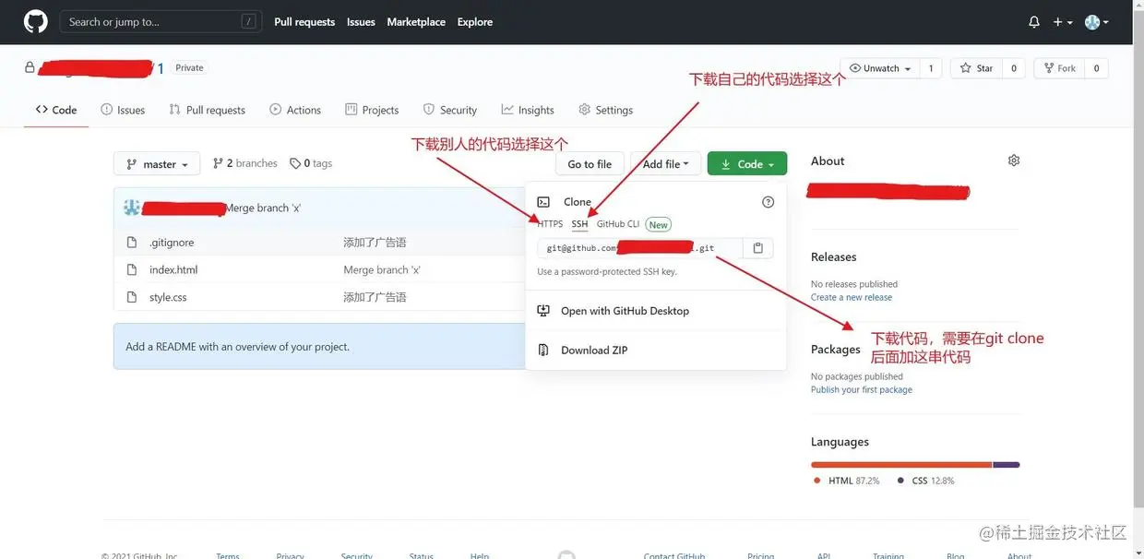Open the notifications bell
Viewport: 1144px width, 559px height.
1034,22
